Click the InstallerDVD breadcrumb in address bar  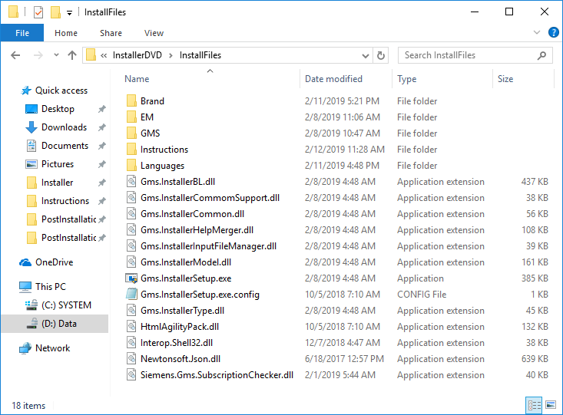tap(141, 55)
